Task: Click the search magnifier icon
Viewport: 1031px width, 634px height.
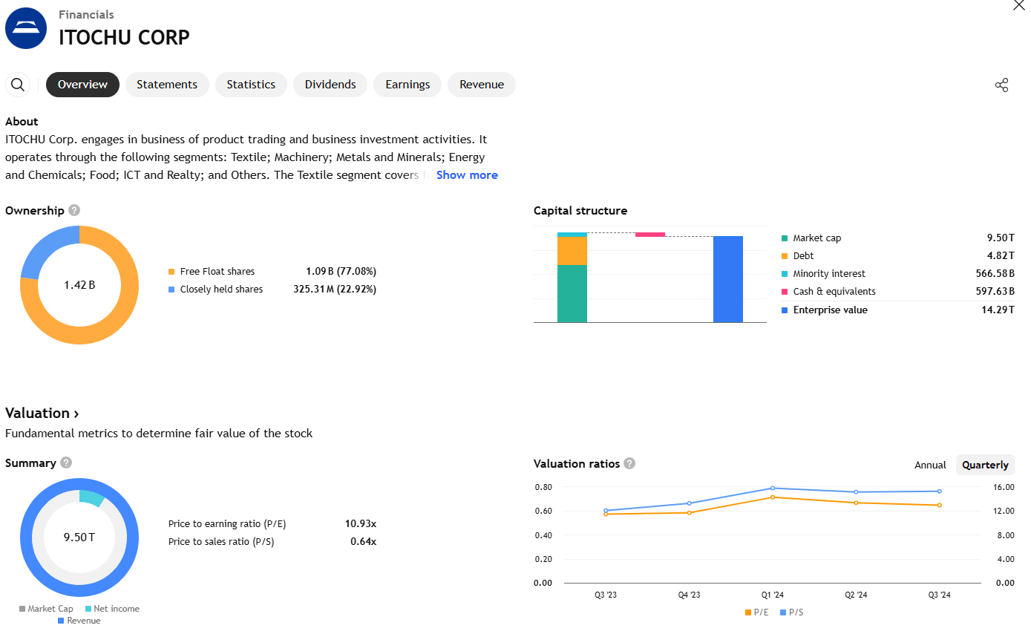Action: (x=18, y=85)
